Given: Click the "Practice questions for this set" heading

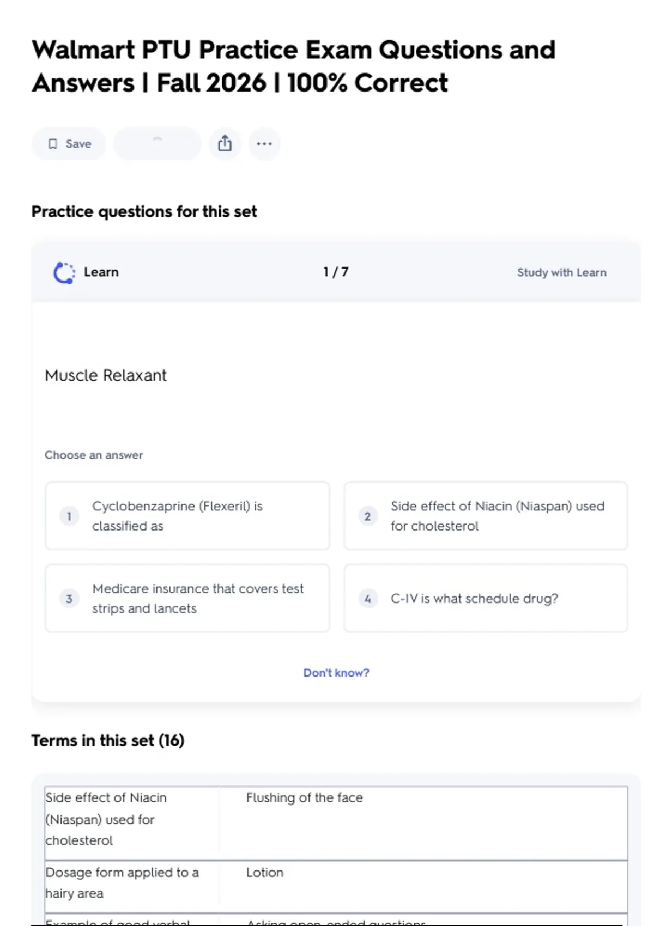Looking at the screenshot, I should (x=144, y=211).
